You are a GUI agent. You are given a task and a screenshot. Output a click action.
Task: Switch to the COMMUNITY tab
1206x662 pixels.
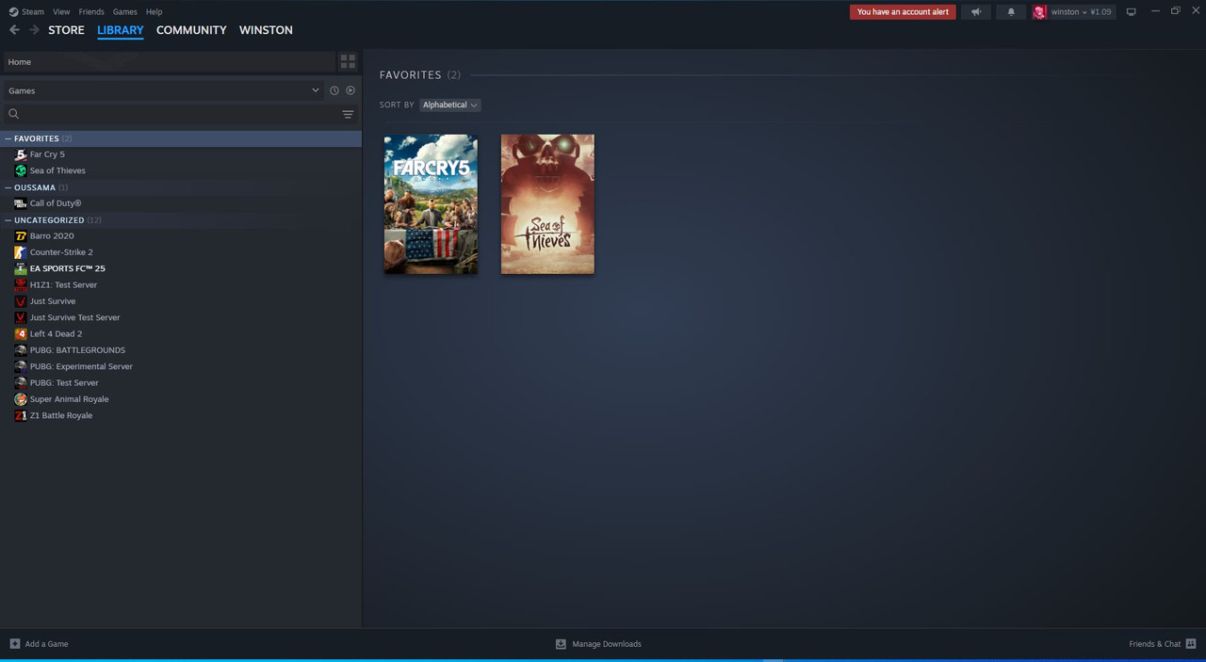coord(191,30)
